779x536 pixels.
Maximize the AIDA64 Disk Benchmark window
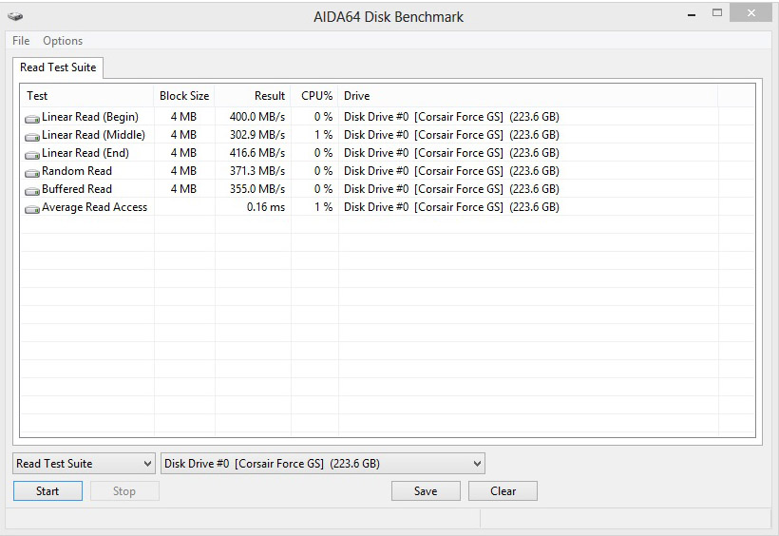coord(717,13)
